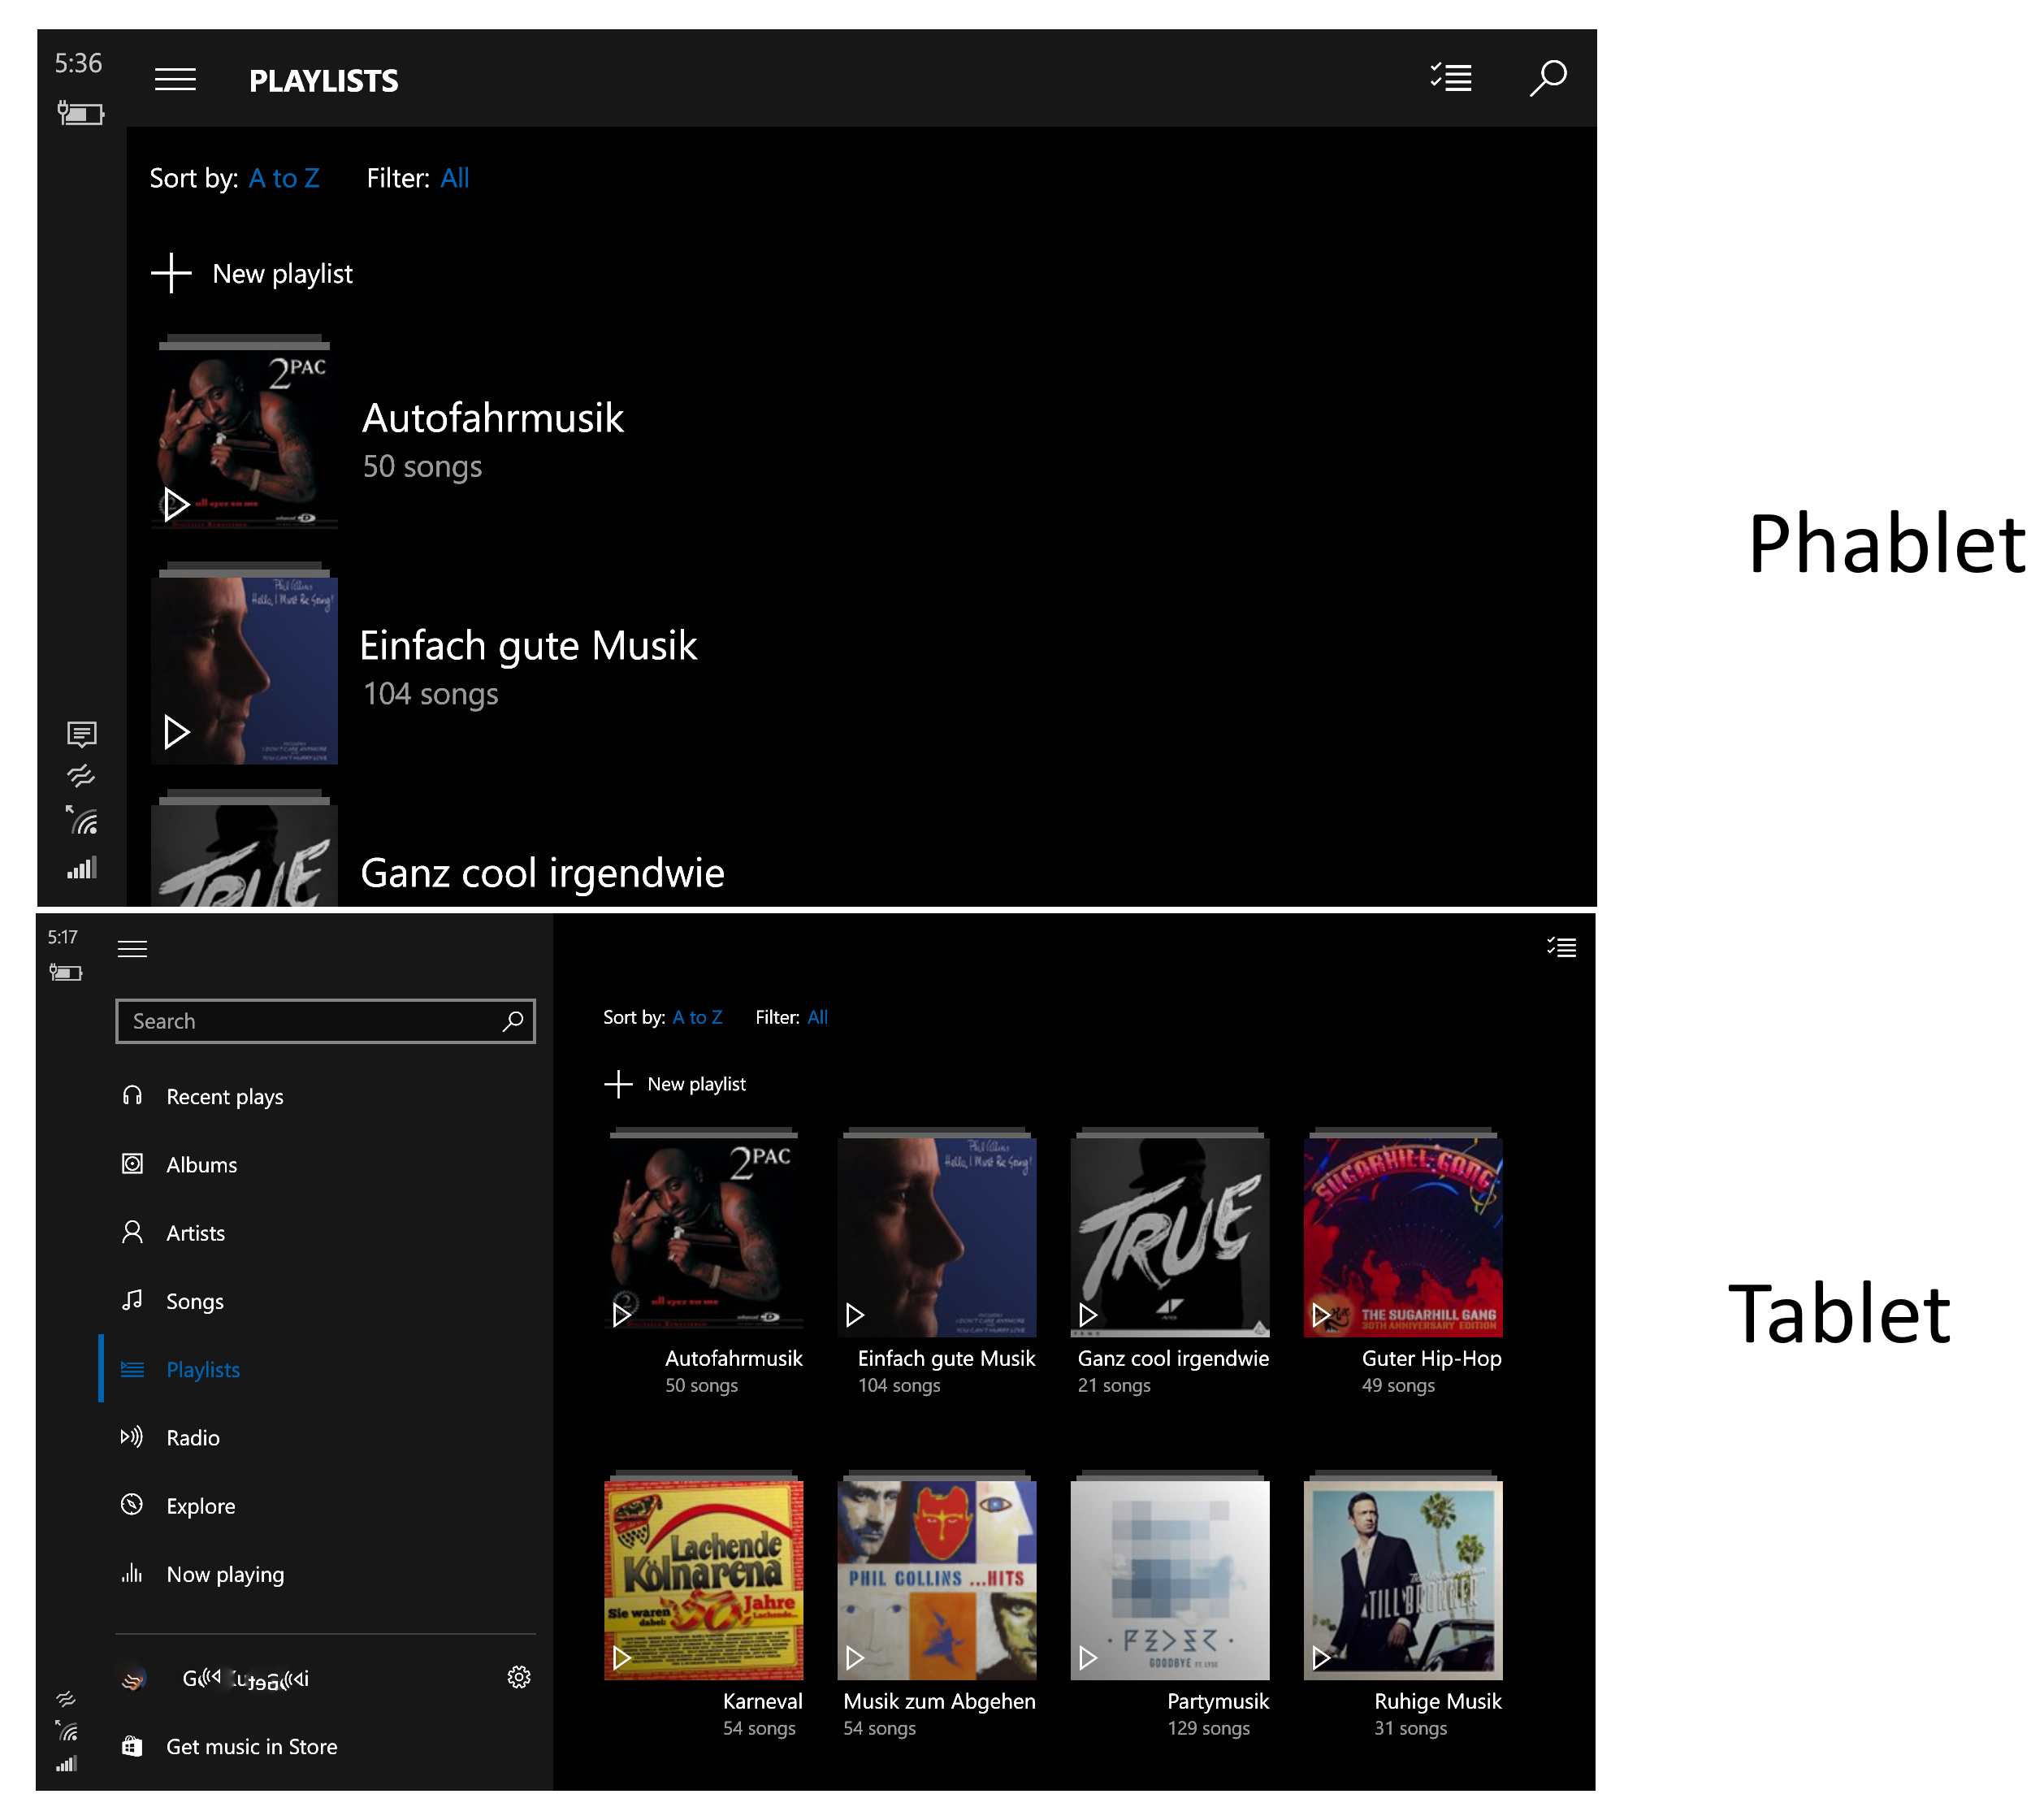The width and height of the screenshot is (2044, 1794).
Task: Expand the tablet "A to Z" sort options
Action: click(697, 1017)
